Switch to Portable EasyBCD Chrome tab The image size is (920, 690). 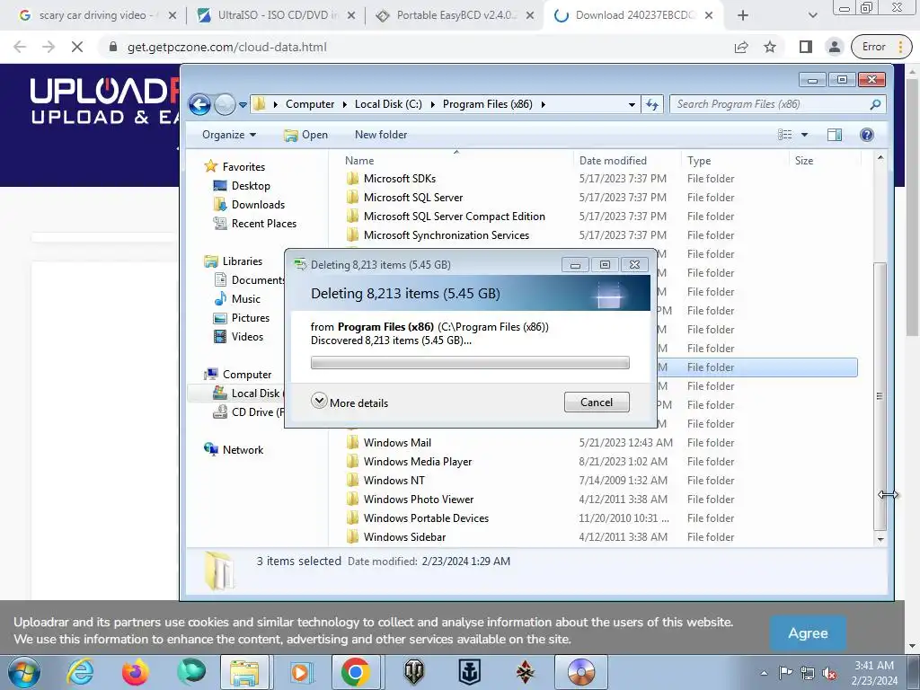(x=456, y=15)
